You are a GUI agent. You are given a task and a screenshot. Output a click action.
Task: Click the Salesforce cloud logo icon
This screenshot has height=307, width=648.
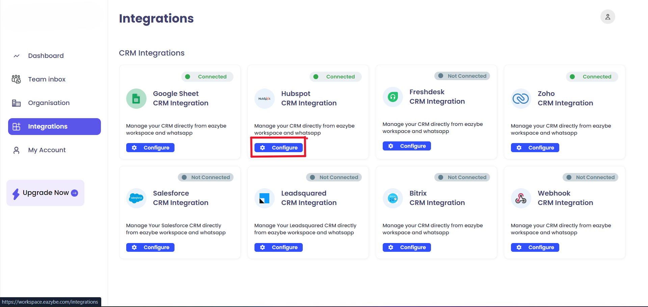tap(136, 198)
